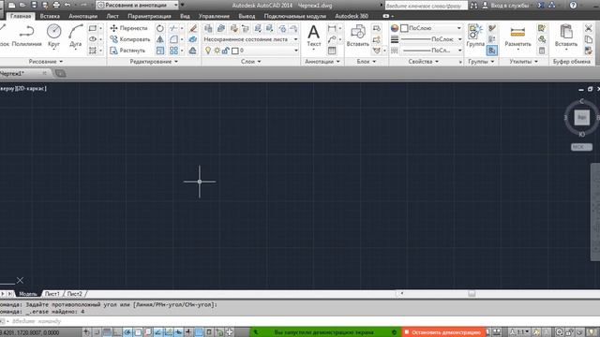Select the Polyline (Полилиния) tool
The image size is (600, 337).
(x=26, y=36)
